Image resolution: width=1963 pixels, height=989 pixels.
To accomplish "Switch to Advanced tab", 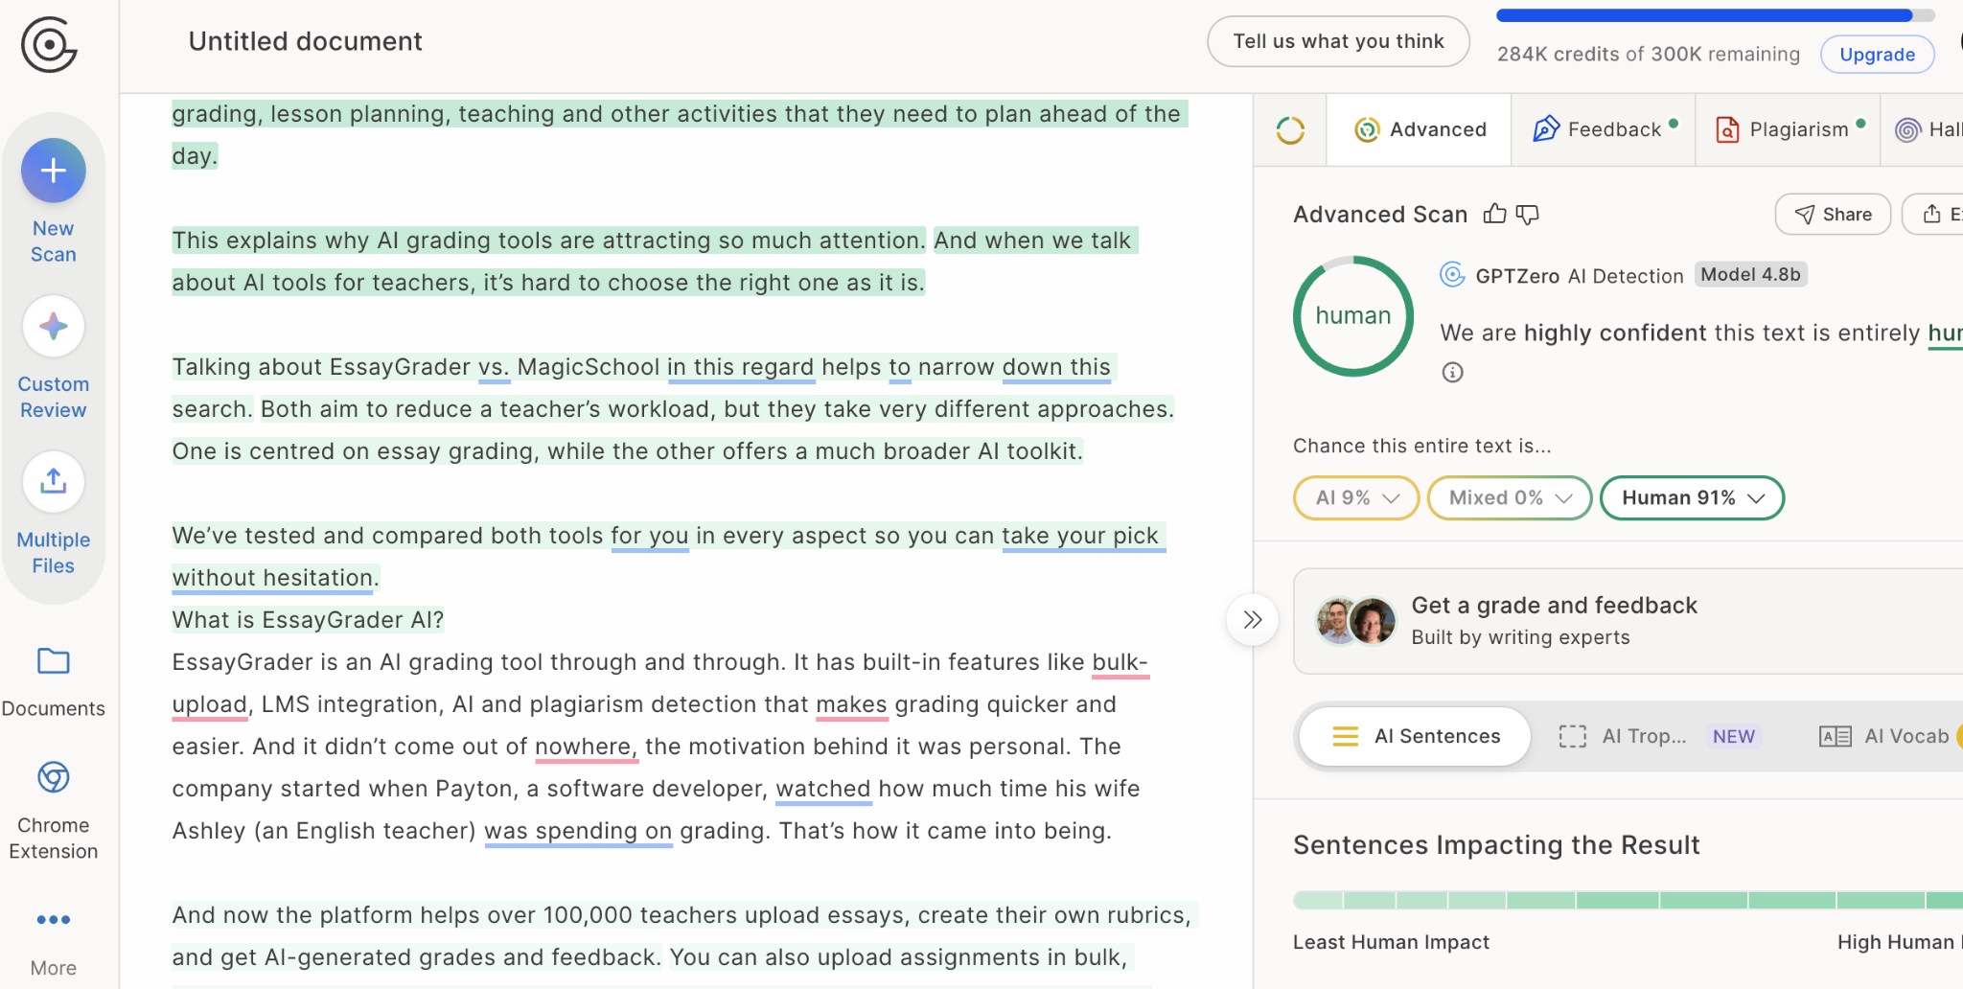I will 1420,129.
